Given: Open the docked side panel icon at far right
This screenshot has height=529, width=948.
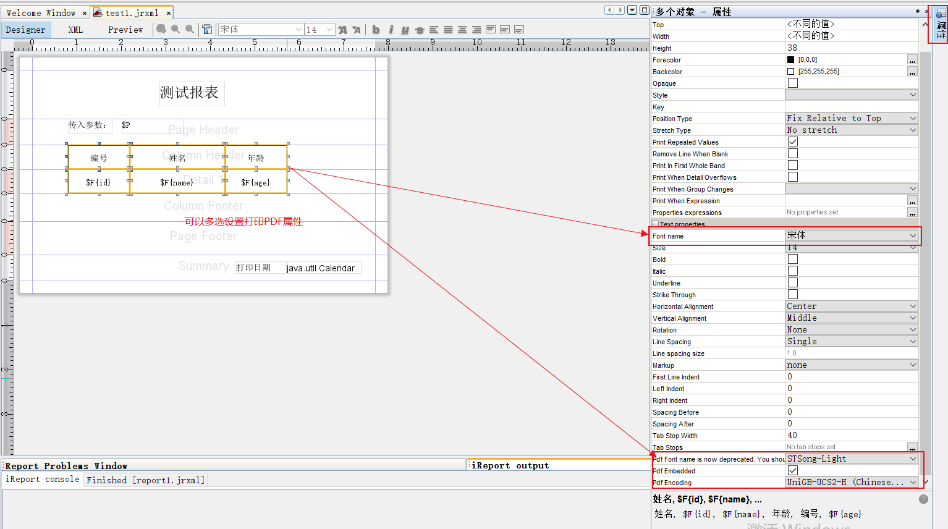Looking at the screenshot, I should [941, 25].
